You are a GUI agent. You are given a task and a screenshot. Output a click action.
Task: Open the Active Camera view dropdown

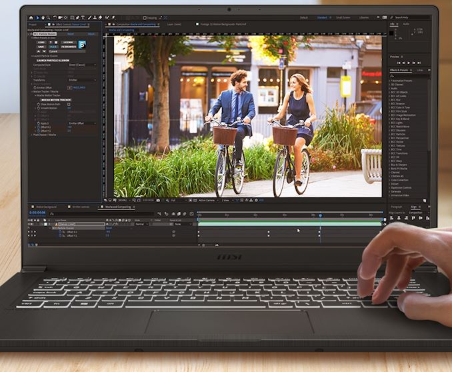(x=207, y=200)
